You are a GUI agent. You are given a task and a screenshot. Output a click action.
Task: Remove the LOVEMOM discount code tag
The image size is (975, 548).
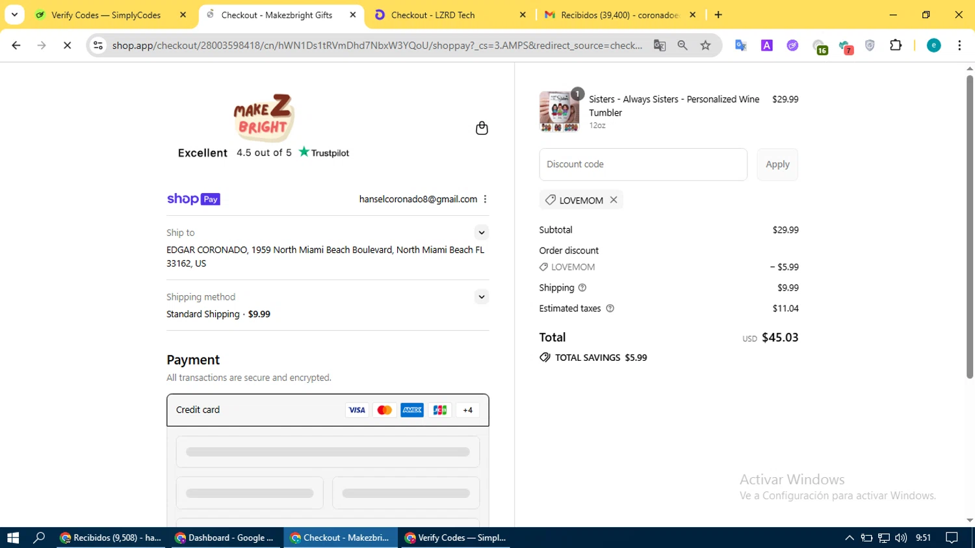(x=614, y=200)
